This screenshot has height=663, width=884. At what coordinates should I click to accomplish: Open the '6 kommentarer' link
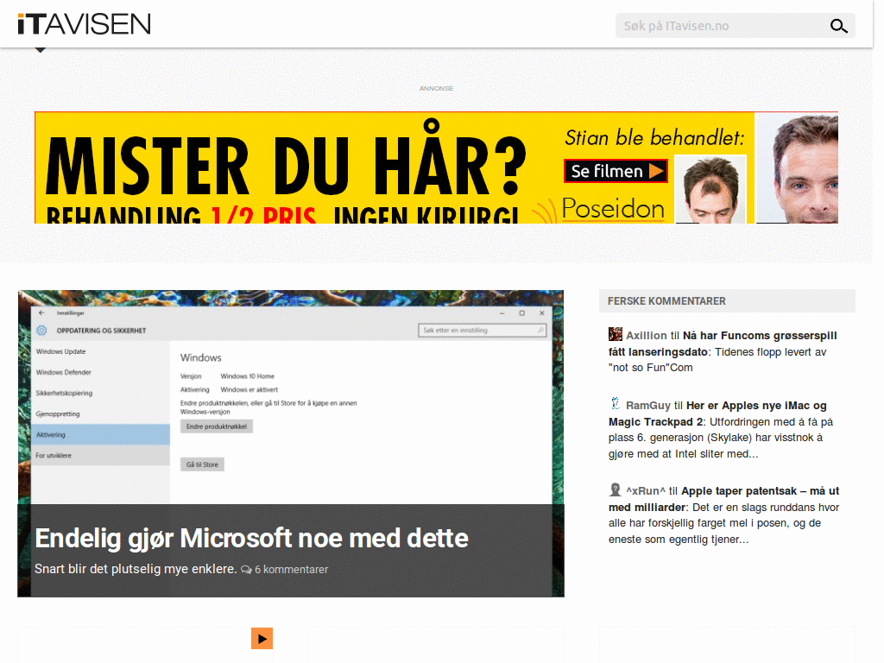tap(291, 570)
